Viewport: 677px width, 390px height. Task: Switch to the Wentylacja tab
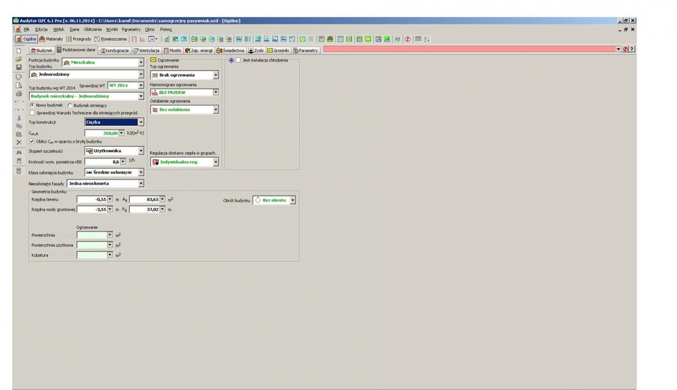coord(147,50)
